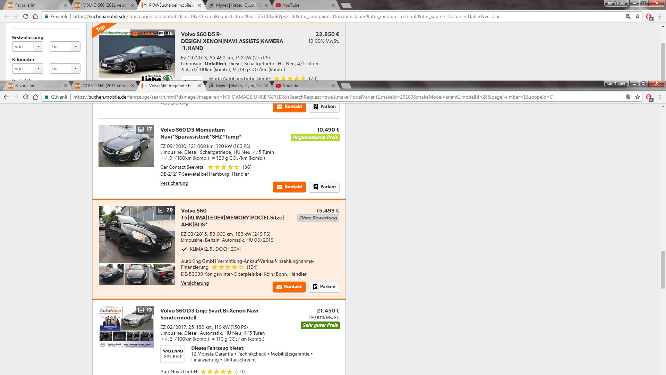The width and height of the screenshot is (666, 375).
Task: Open home page in the front browser window
Action: point(35,97)
